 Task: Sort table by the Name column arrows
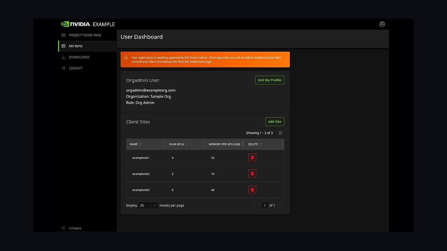coord(140,144)
